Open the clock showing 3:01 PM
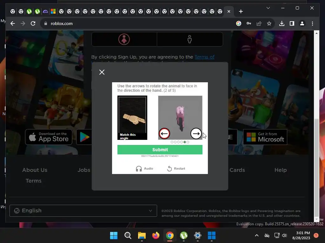The height and width of the screenshot is (243, 325). click(x=301, y=235)
